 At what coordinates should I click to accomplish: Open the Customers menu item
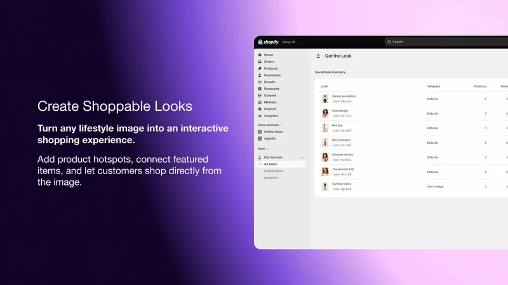272,75
